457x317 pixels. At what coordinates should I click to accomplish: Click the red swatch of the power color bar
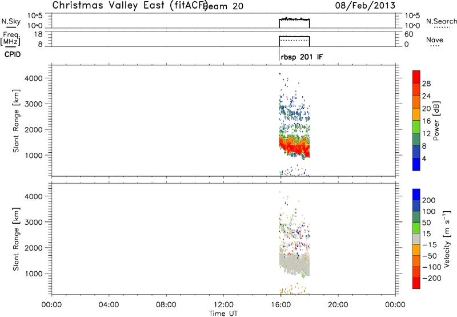coord(416,77)
